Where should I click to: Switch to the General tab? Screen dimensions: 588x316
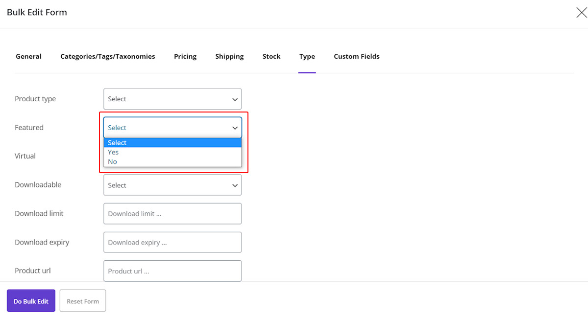(x=28, y=56)
